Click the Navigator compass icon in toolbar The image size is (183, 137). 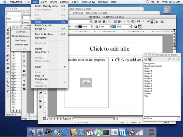point(148,22)
